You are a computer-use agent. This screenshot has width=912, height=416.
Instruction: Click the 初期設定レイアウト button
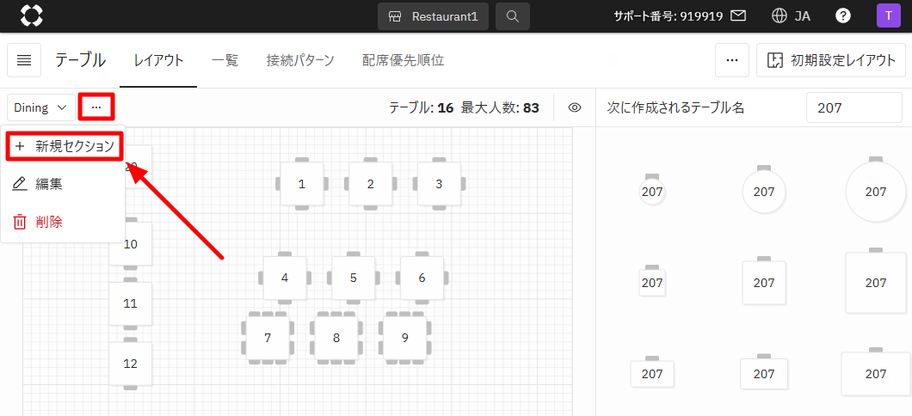point(830,60)
